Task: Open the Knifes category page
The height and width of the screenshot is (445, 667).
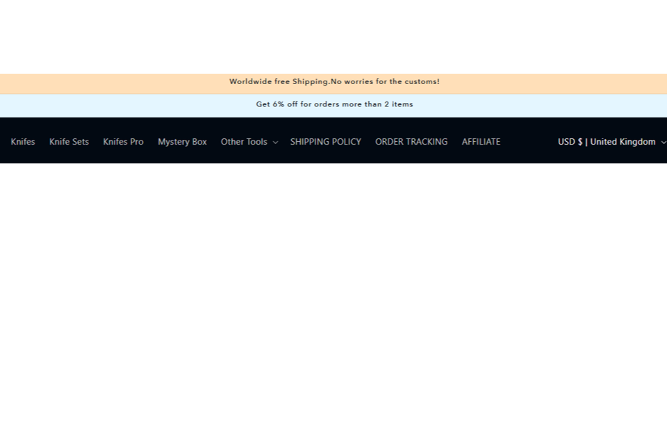Action: pos(23,142)
